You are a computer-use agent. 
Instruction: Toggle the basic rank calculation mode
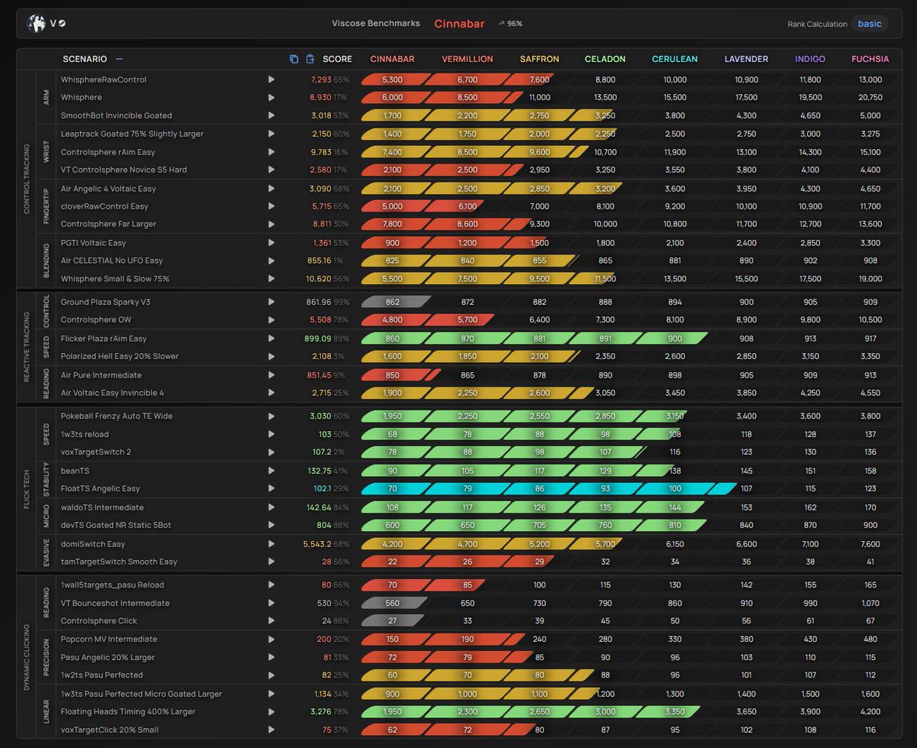(x=870, y=24)
